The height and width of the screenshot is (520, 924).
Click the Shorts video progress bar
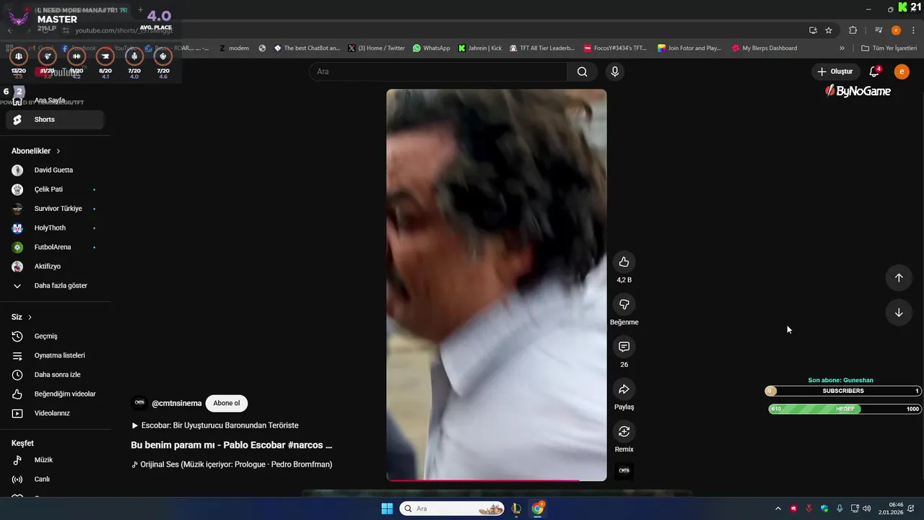pos(497,480)
